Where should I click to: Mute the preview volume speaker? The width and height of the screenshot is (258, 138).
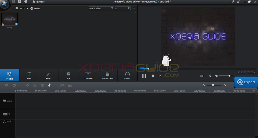pyautogui.click(x=216, y=76)
